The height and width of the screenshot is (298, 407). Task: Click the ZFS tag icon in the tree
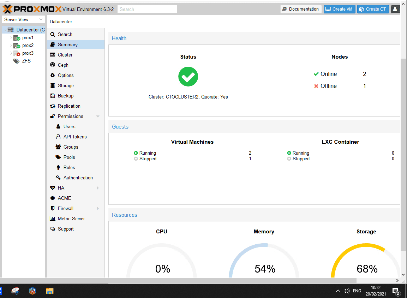(x=16, y=61)
